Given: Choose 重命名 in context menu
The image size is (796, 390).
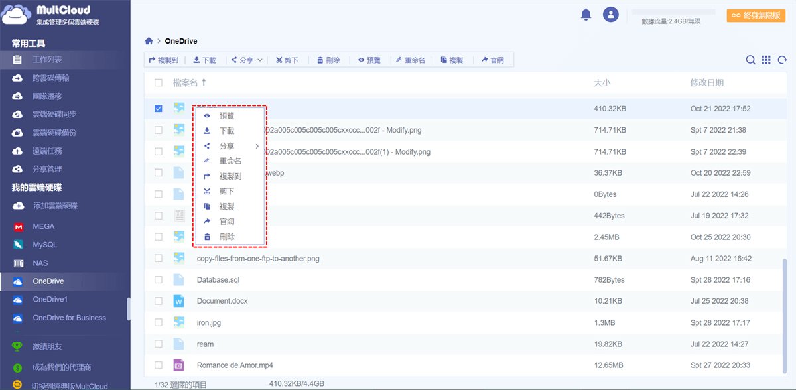Looking at the screenshot, I should coord(230,161).
